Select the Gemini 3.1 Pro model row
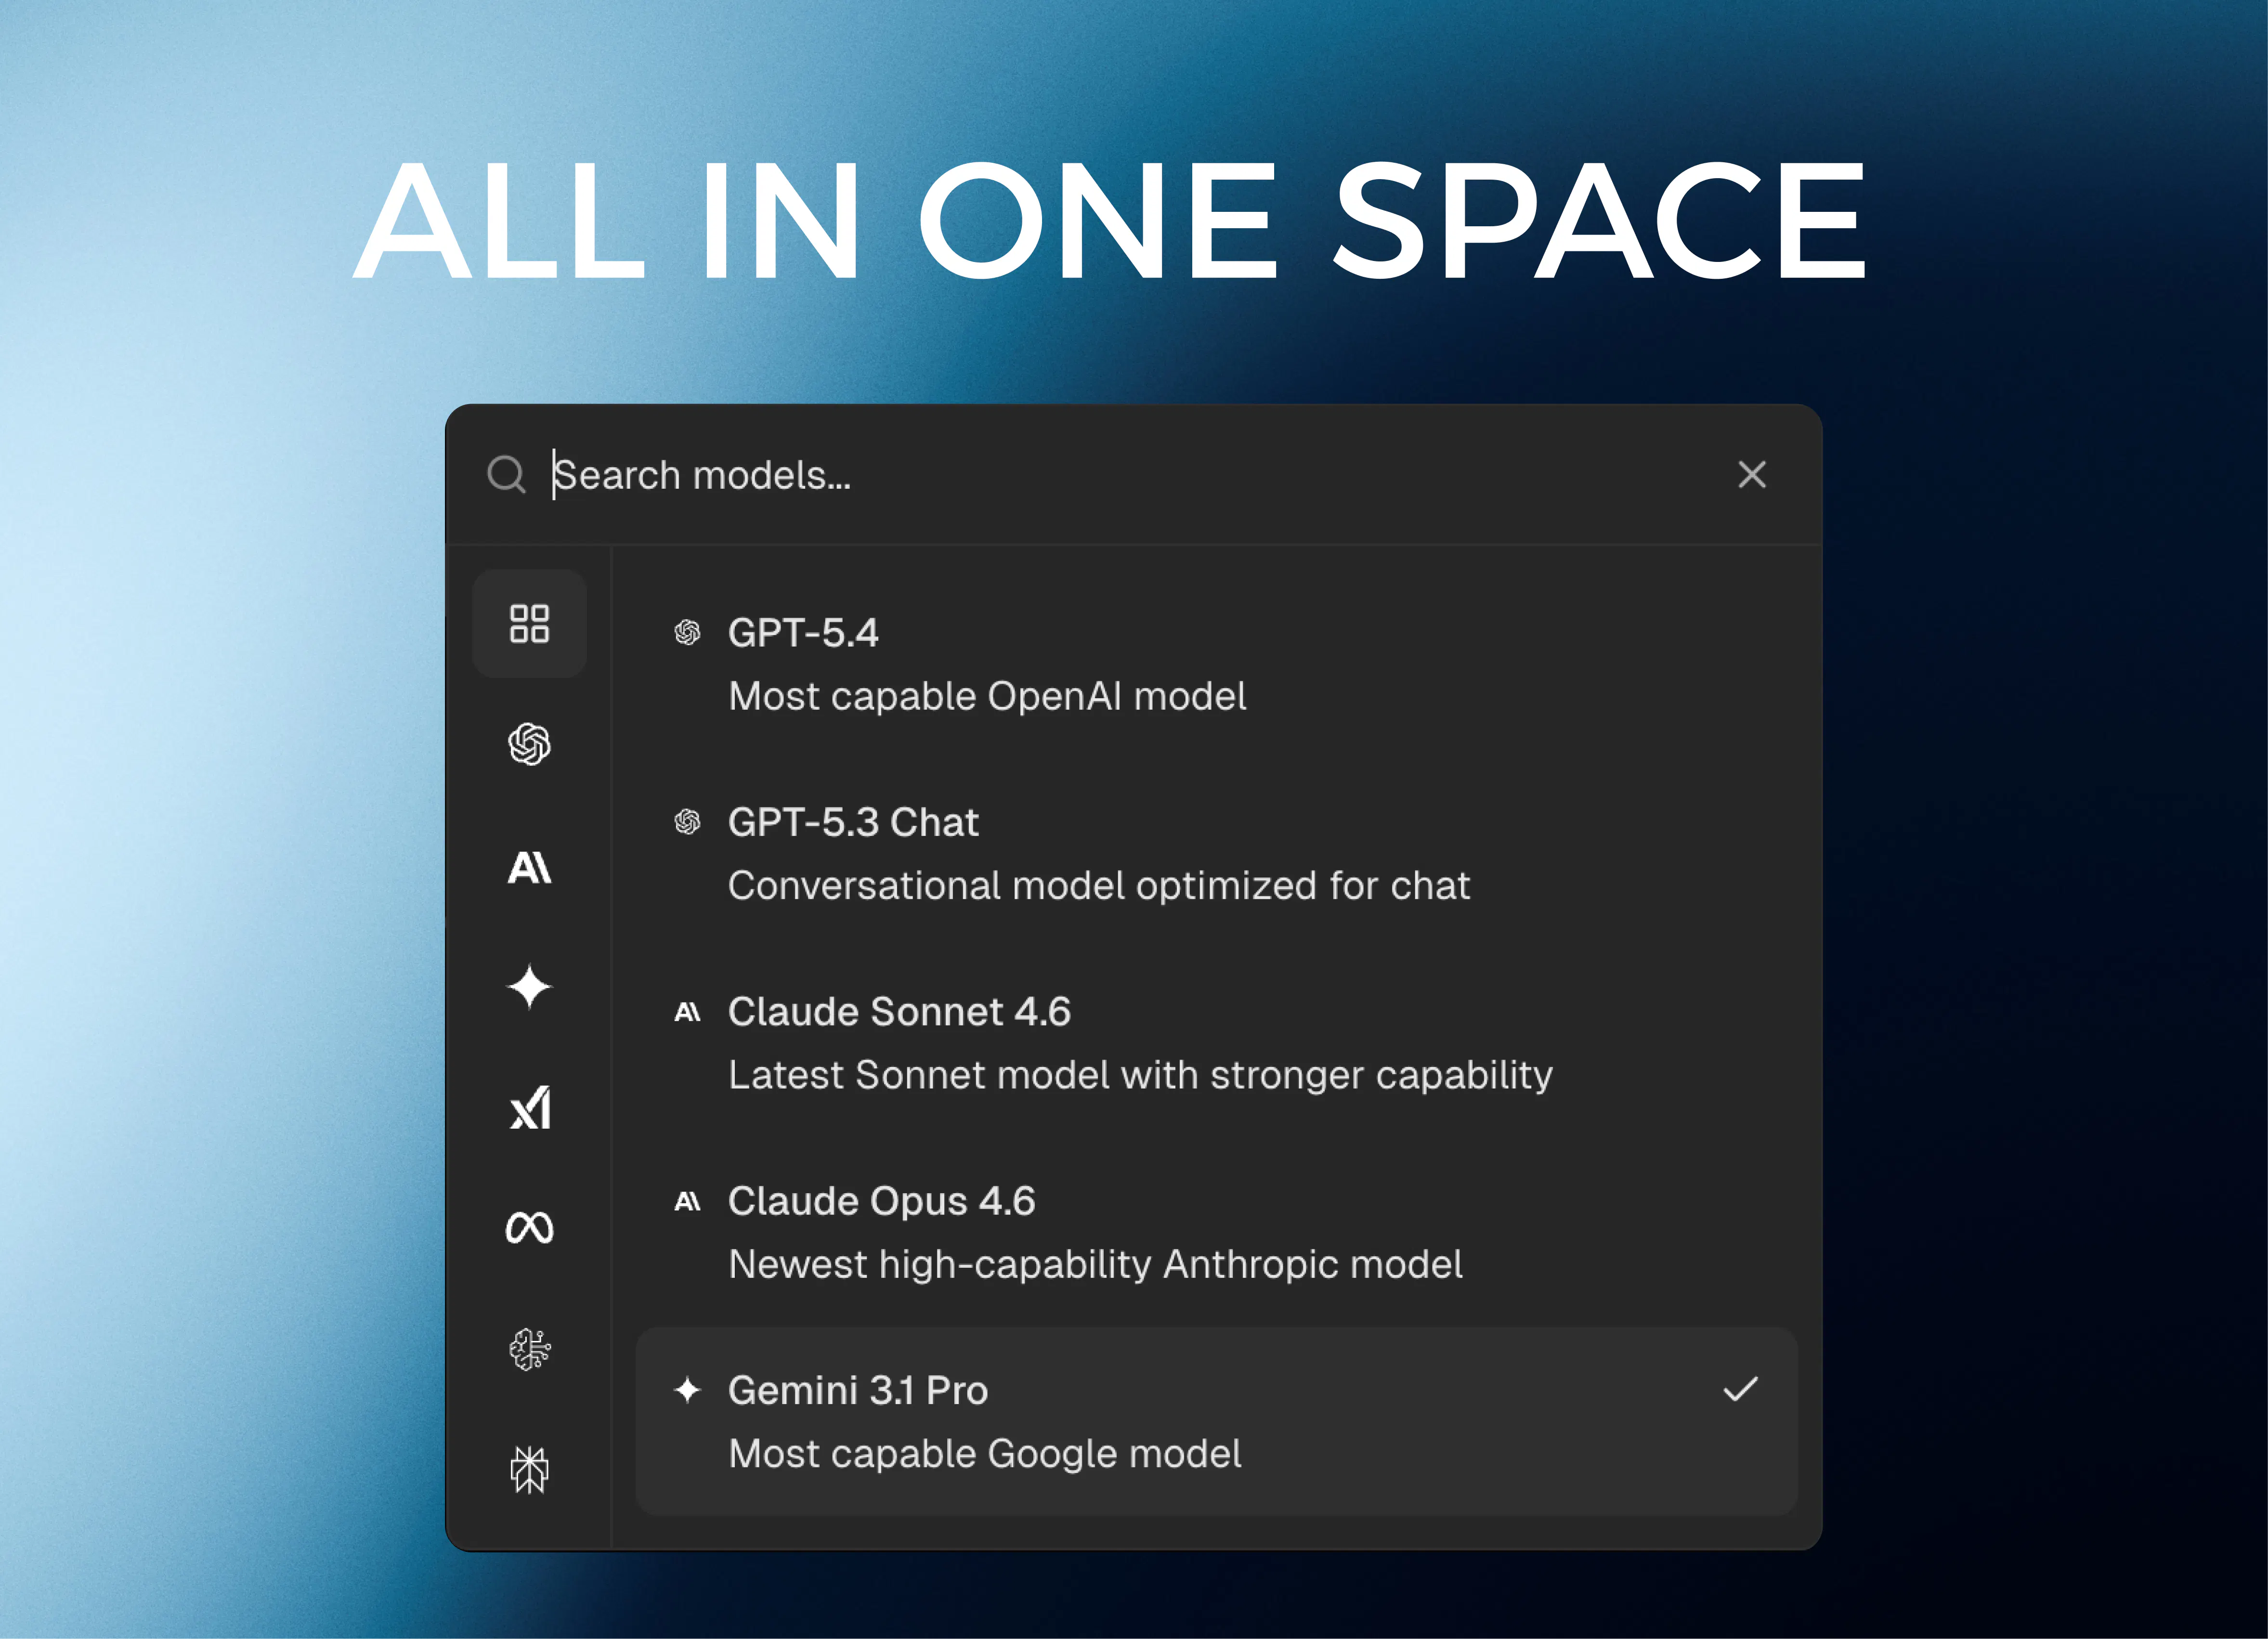 [1217, 1421]
